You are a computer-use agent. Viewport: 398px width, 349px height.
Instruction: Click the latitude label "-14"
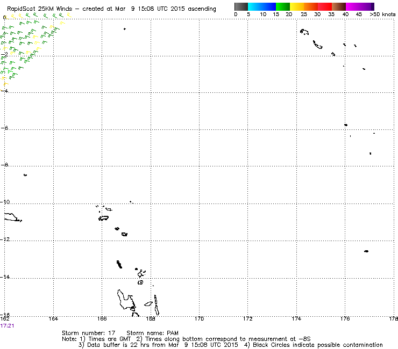(5, 277)
